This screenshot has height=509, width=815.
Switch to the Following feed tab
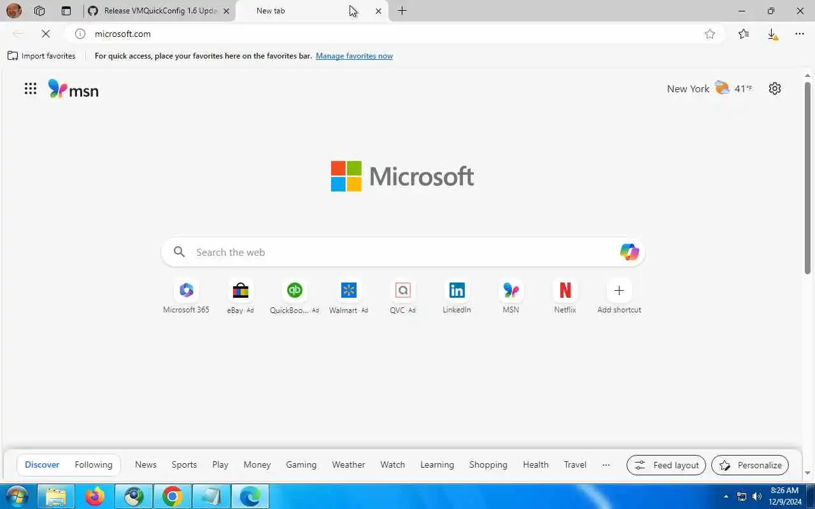click(x=94, y=464)
